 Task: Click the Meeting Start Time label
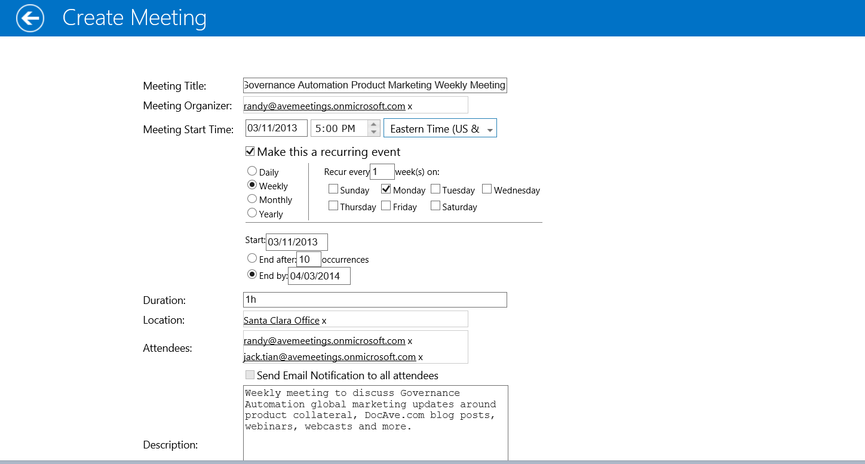pyautogui.click(x=188, y=130)
